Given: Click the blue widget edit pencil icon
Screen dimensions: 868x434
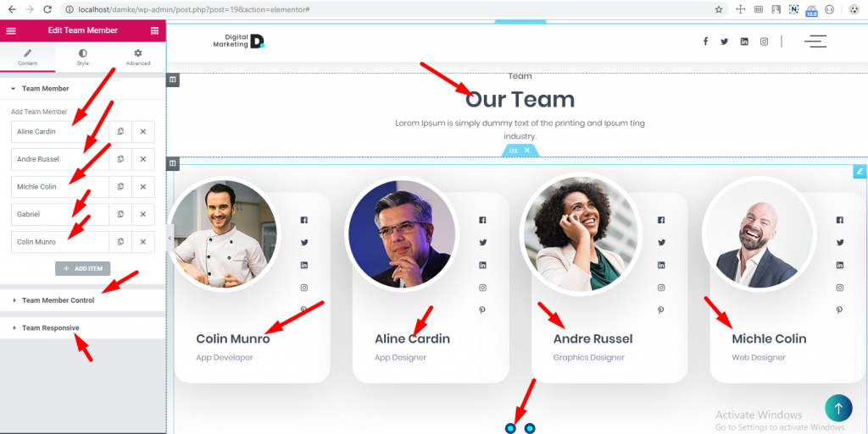Looking at the screenshot, I should coord(860,171).
